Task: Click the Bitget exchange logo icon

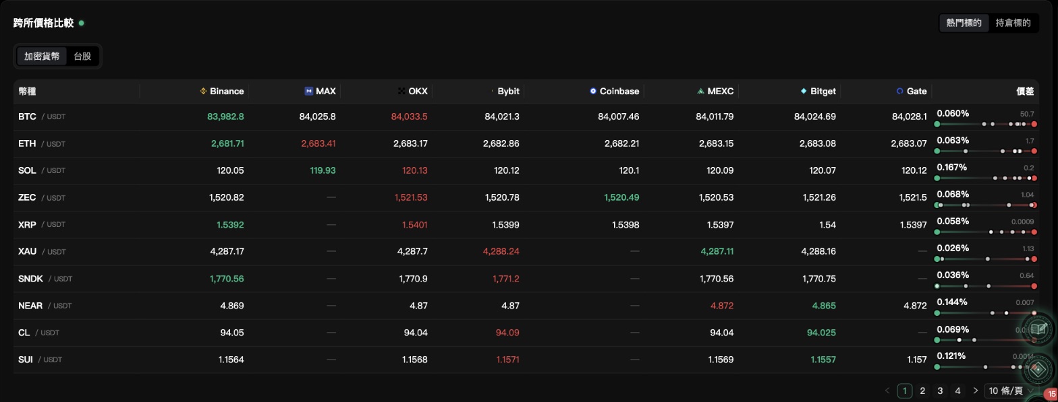Action: tap(804, 91)
